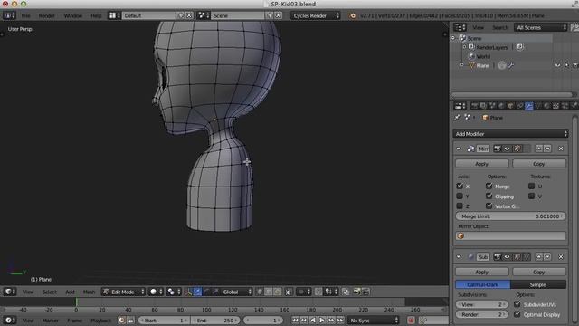Viewport: 579px width, 326px height.
Task: Open the Window menu
Action: tap(72, 16)
